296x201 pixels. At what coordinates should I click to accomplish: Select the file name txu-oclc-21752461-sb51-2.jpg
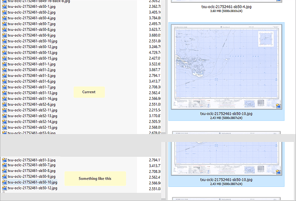[x=32, y=70]
